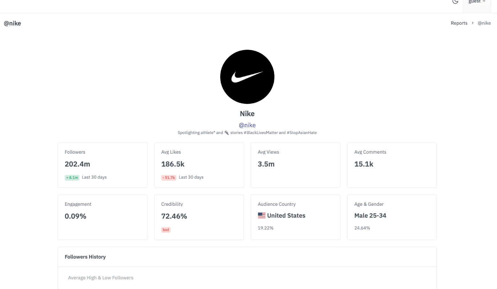The image size is (497, 289).
Task: Expand the Average High & Low Followers section
Action: (100, 278)
